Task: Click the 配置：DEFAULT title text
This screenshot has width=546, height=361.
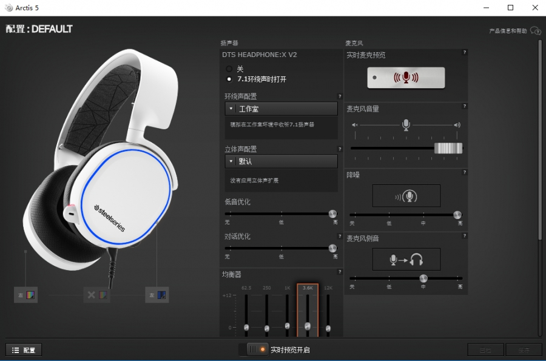Action: coord(39,29)
